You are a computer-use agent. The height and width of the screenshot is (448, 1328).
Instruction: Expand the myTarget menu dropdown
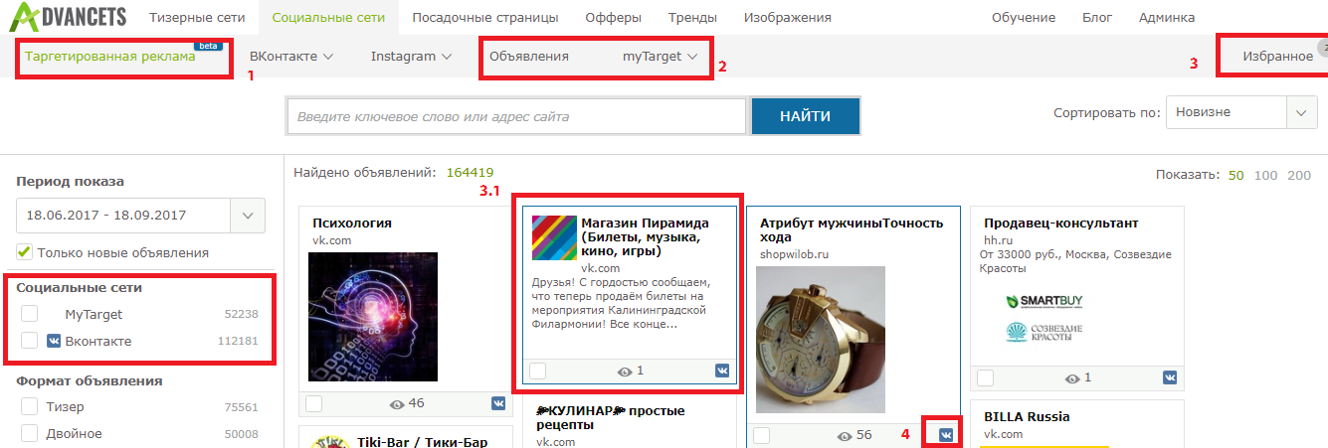(x=661, y=57)
